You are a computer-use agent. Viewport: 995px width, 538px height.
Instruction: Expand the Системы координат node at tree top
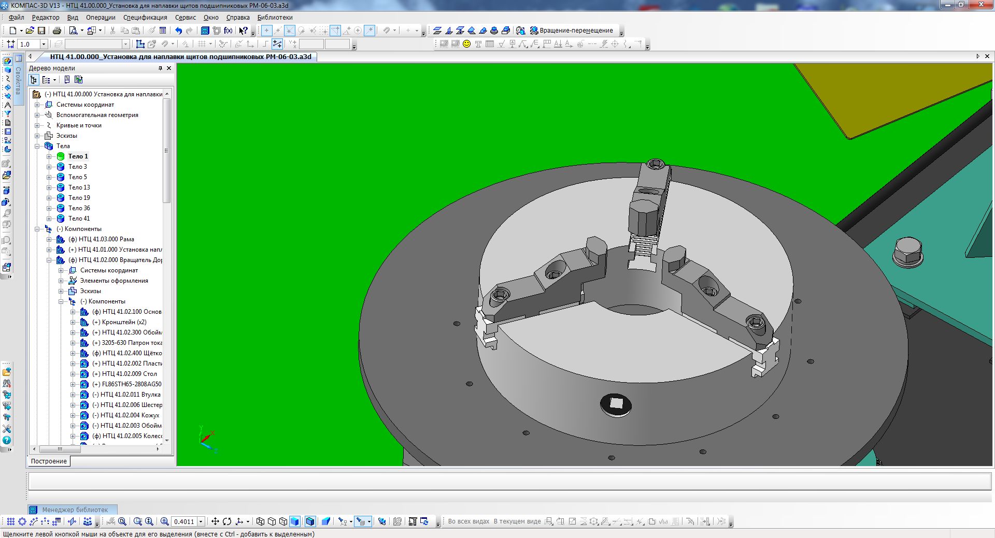[x=37, y=105]
